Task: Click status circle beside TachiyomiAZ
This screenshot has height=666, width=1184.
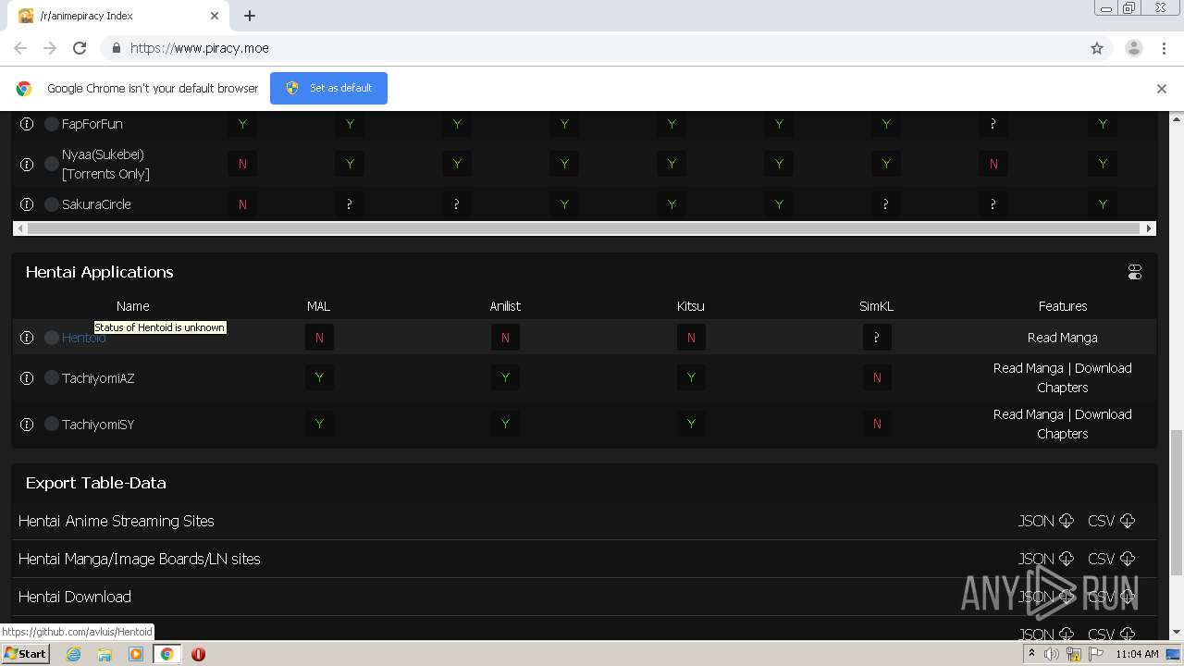Action: (52, 377)
